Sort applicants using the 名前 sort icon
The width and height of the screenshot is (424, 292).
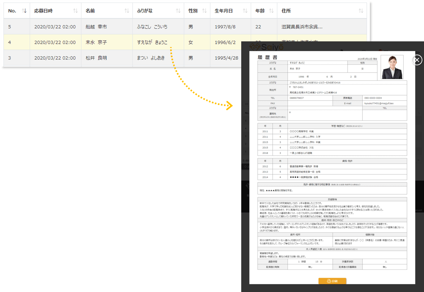coord(126,11)
